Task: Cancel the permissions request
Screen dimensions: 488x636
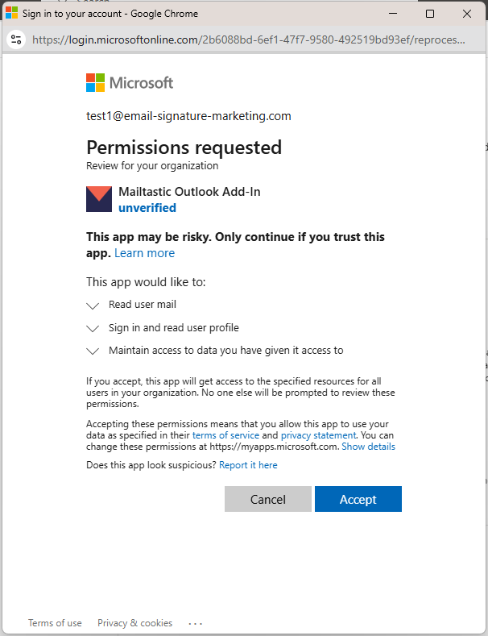Action: tap(267, 499)
